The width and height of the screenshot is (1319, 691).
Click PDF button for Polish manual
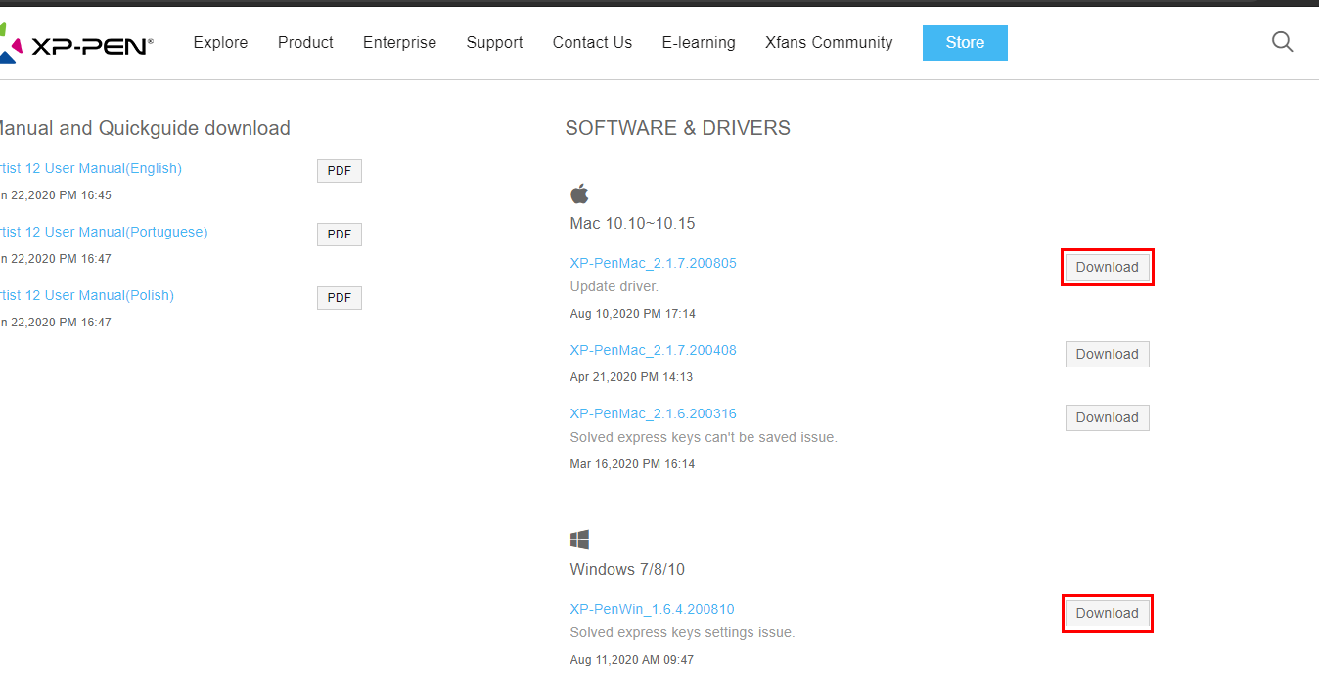click(340, 298)
